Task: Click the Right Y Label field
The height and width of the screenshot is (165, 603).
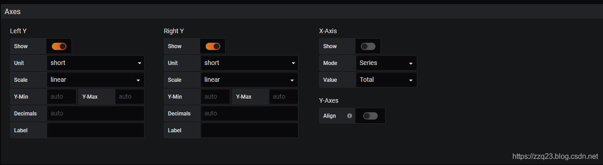Action: point(249,130)
